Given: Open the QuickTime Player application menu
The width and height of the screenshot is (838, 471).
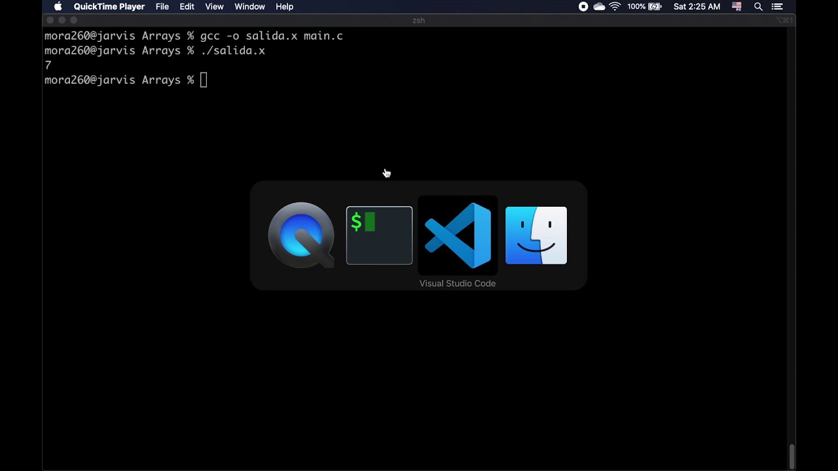Looking at the screenshot, I should point(109,7).
